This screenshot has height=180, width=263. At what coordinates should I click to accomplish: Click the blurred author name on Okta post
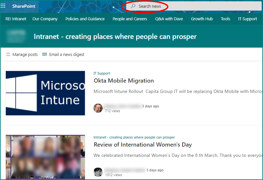tap(123, 106)
